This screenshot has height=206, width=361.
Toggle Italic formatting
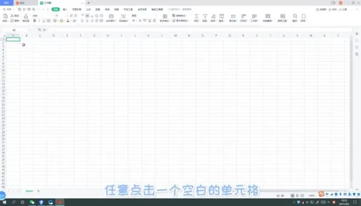(39, 21)
